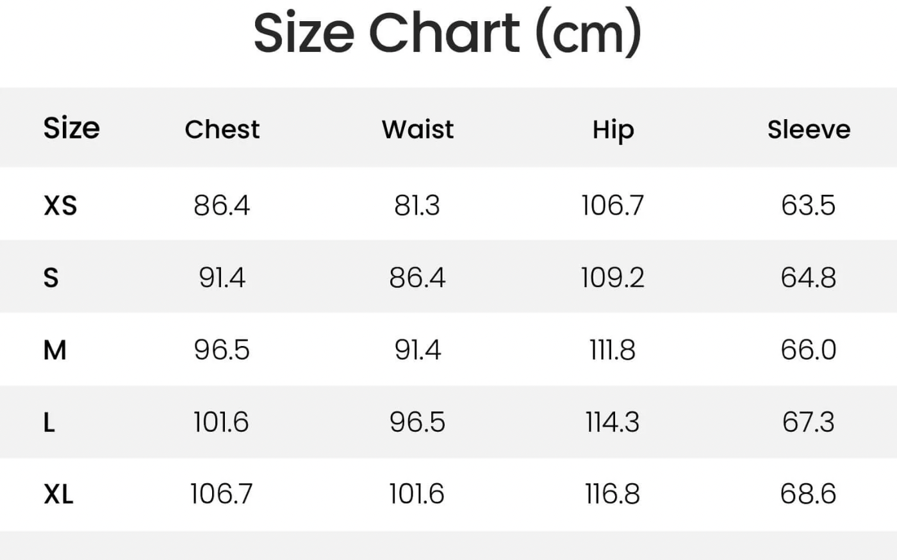Select the L hip value 114.3
The height and width of the screenshot is (560, 897).
[613, 423]
